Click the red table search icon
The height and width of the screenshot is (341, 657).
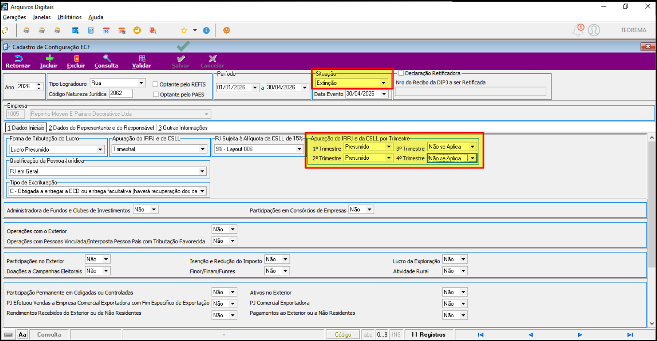pyautogui.click(x=153, y=31)
